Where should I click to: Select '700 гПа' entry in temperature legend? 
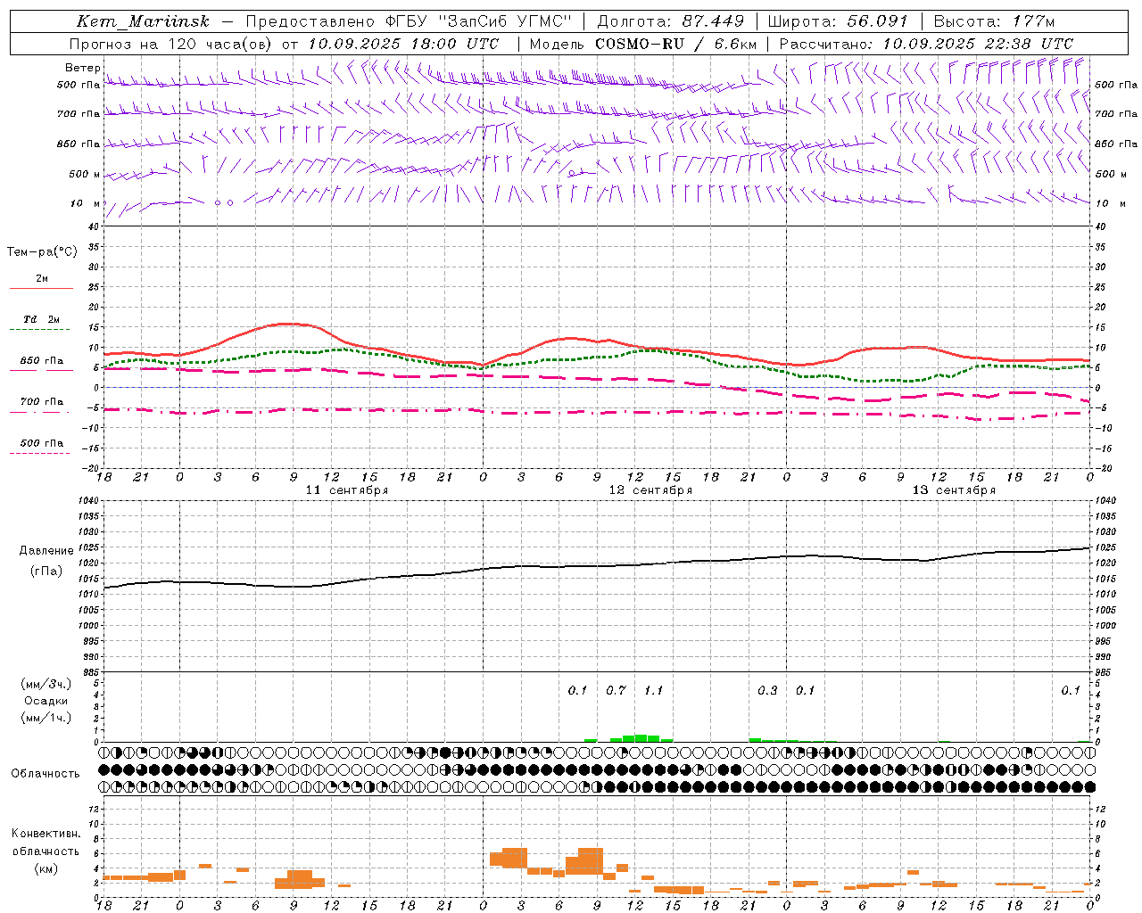[x=42, y=402]
